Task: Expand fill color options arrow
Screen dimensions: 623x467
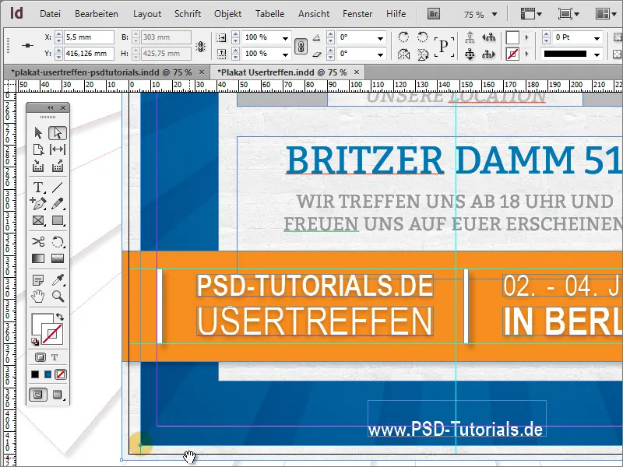Action: (x=527, y=37)
